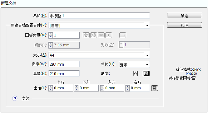This screenshot has height=113, width=208.
Task: Increase 右方 bleed with up arrow
Action: 128,87
